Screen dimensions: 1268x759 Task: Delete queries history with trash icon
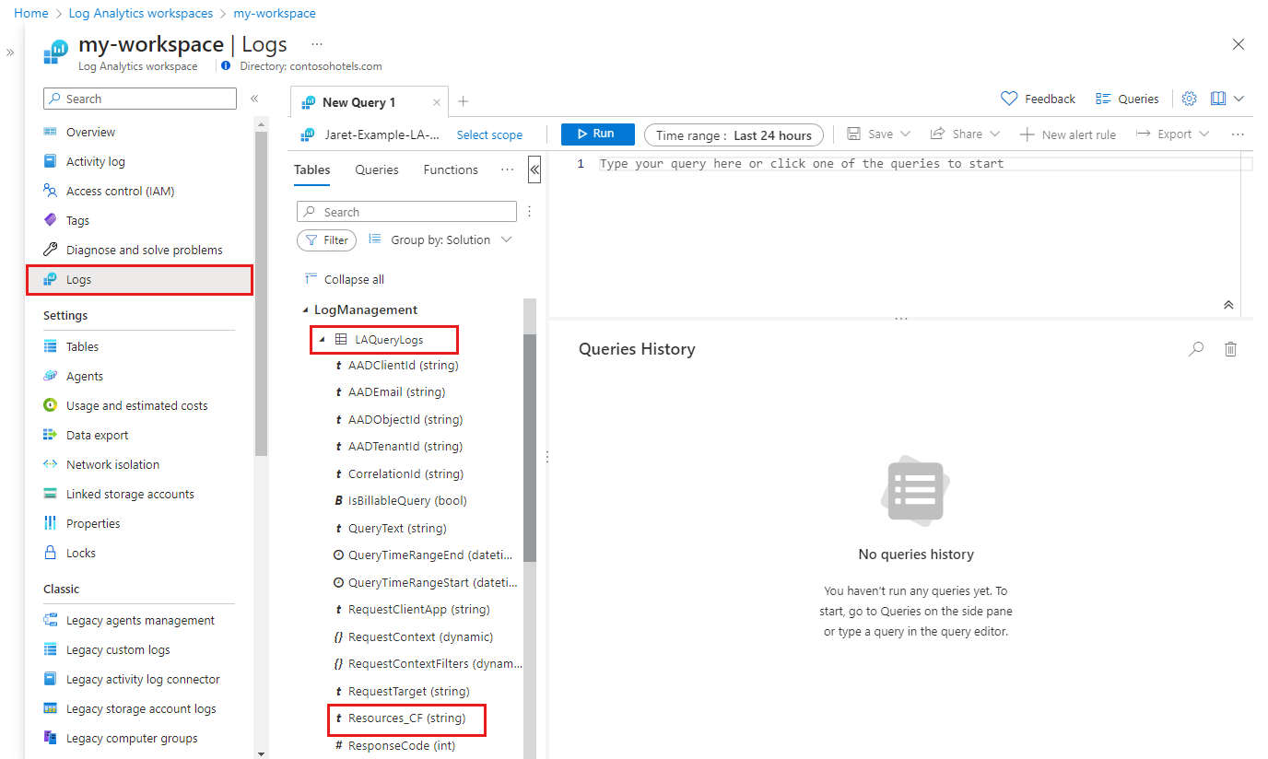click(x=1230, y=349)
